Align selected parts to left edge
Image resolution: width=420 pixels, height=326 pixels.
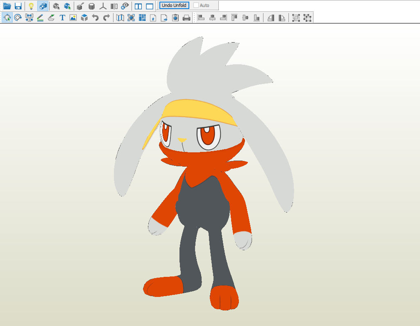click(201, 18)
